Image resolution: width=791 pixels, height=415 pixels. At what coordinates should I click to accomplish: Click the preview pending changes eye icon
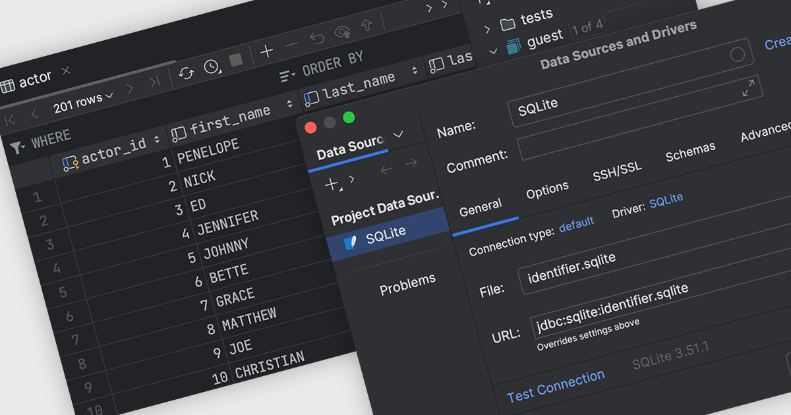pos(342,32)
